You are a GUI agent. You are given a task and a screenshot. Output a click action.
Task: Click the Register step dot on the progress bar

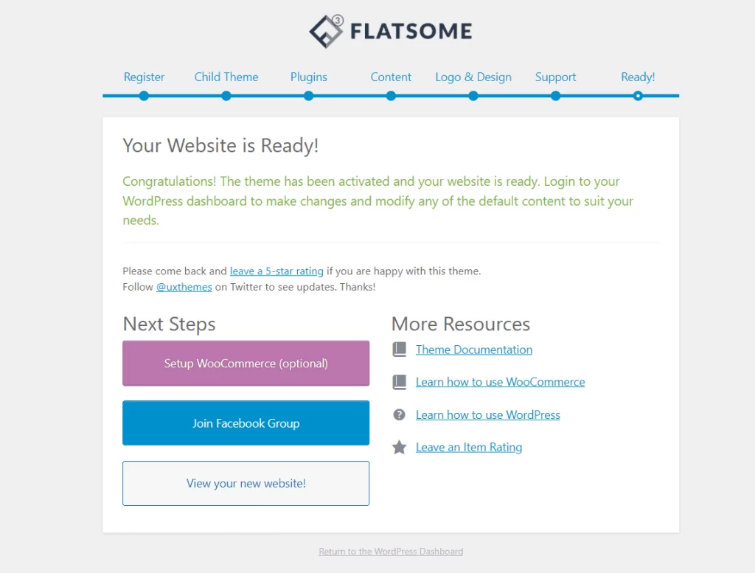coord(144,96)
